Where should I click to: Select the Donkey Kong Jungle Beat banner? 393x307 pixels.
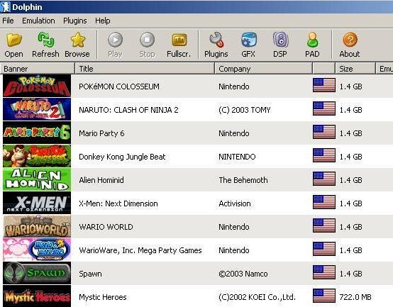[x=37, y=156]
